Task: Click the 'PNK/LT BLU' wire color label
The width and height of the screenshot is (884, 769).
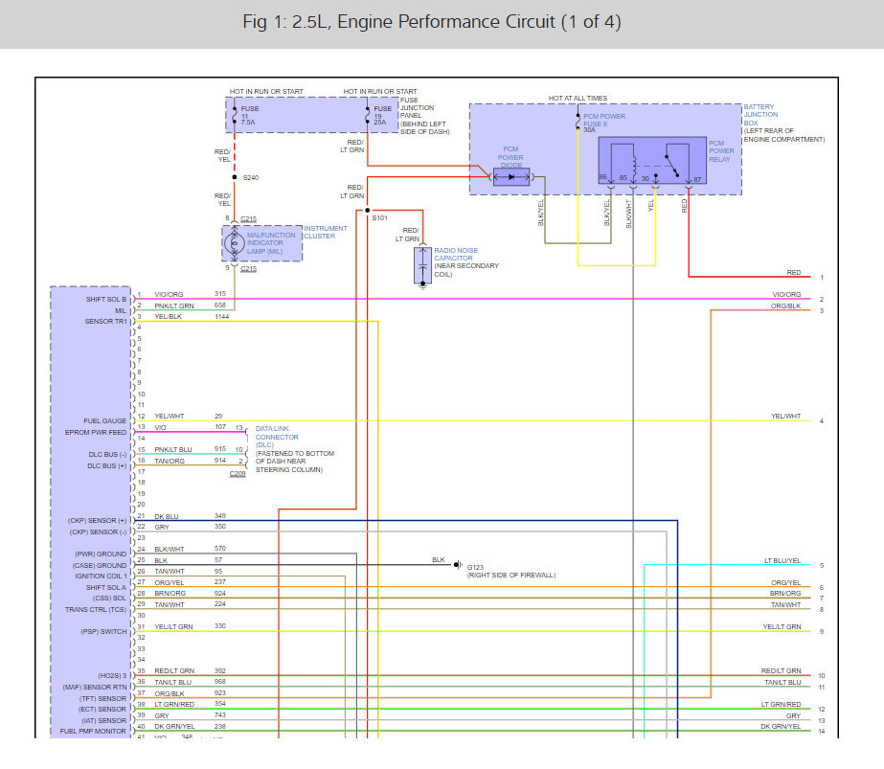Action: pos(173,449)
